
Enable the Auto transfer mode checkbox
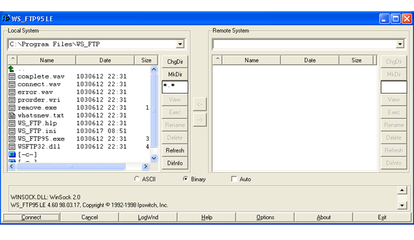click(x=234, y=179)
